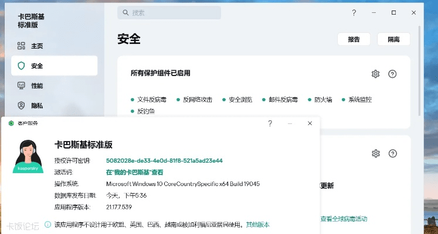This screenshot has width=438, height=234.
Task: Open the 性能 performance section
Action: tap(55, 85)
